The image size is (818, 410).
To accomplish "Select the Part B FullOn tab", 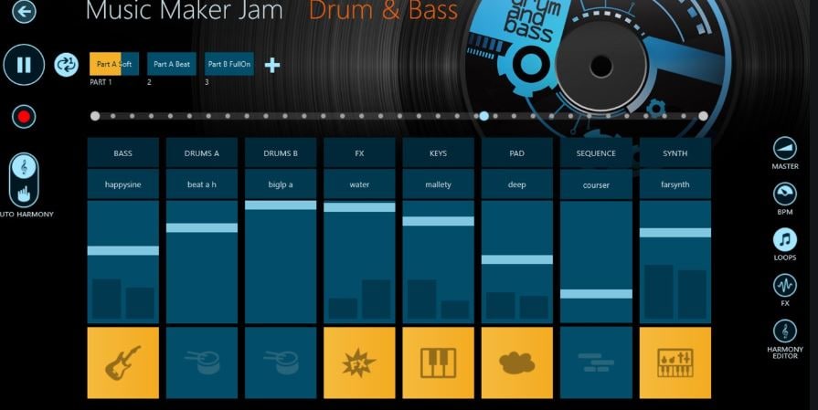I will click(229, 64).
